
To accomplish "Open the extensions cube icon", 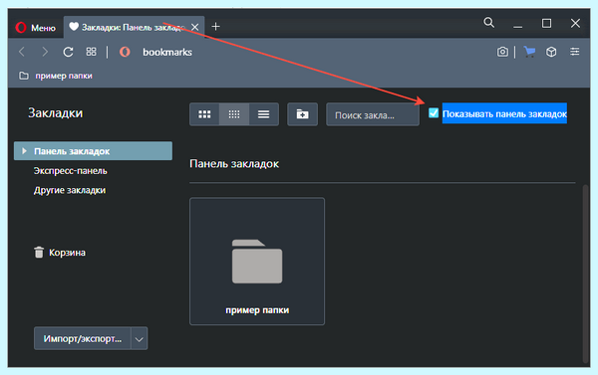I will [551, 52].
